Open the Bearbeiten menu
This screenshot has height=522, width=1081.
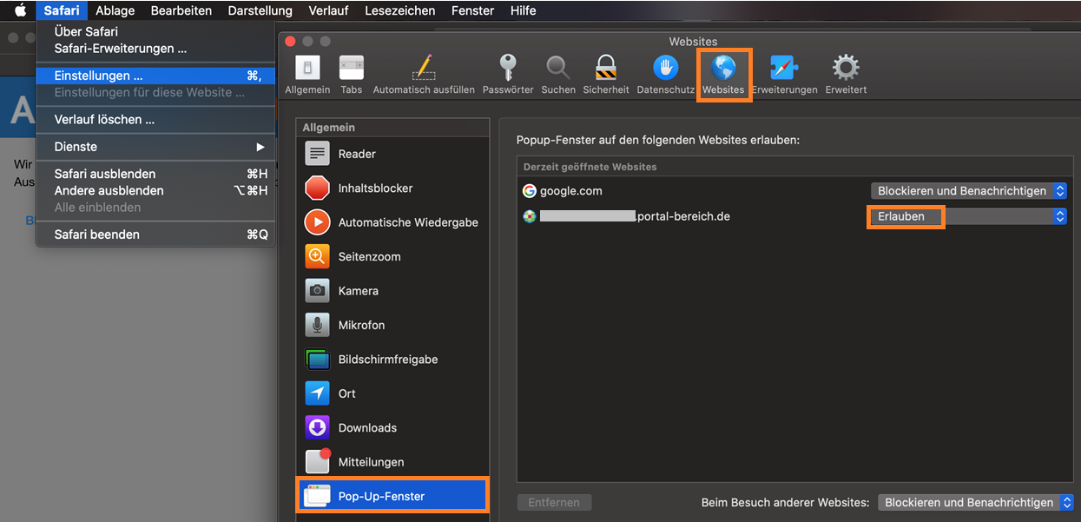pyautogui.click(x=181, y=10)
